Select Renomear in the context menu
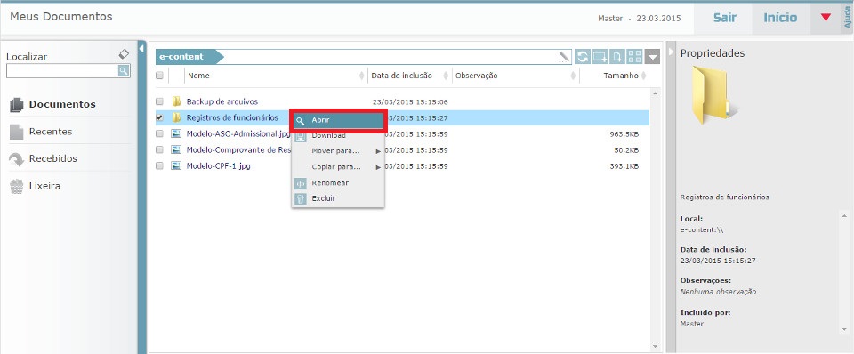Image resolution: width=854 pixels, height=354 pixels. pos(339,183)
